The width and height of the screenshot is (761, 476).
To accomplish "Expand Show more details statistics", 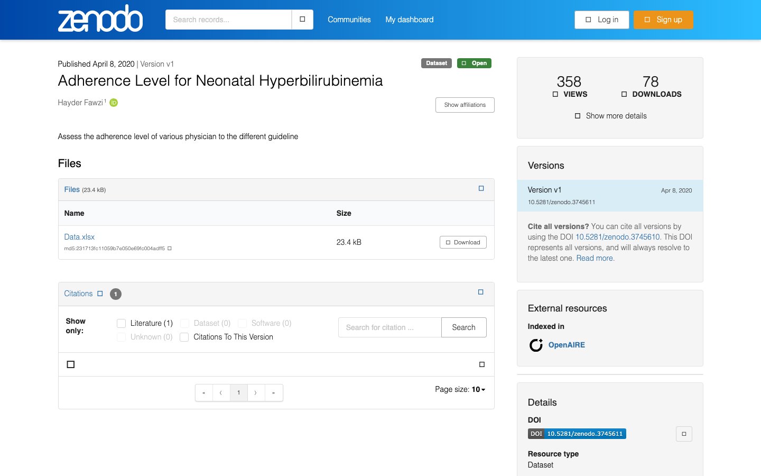I will point(610,116).
